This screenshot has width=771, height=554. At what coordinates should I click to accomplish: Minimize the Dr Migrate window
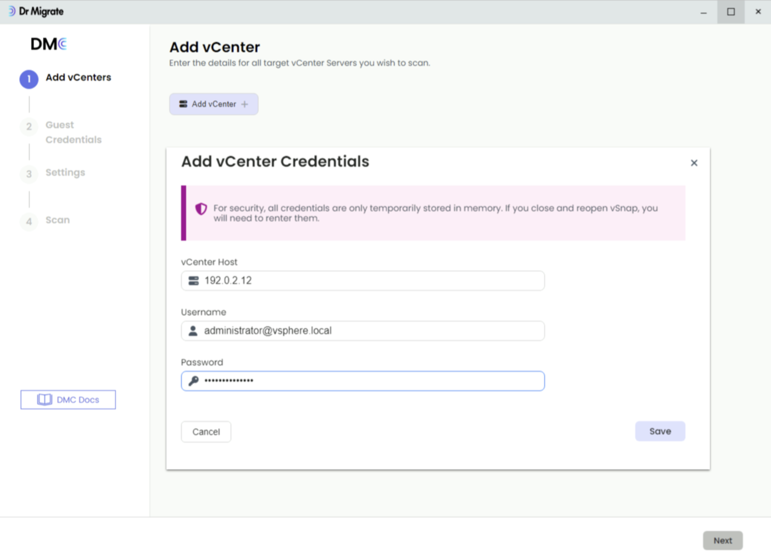point(703,12)
